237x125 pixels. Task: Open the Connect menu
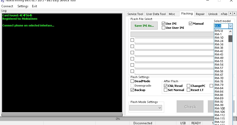(7, 6)
